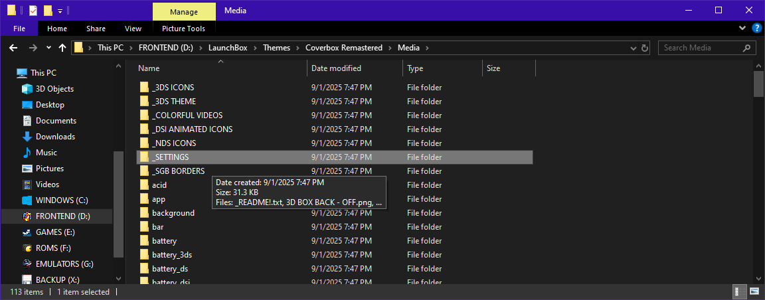Image resolution: width=765 pixels, height=300 pixels.
Task: Click the ROMS (F:) Pac-Man drive icon
Action: click(x=28, y=248)
